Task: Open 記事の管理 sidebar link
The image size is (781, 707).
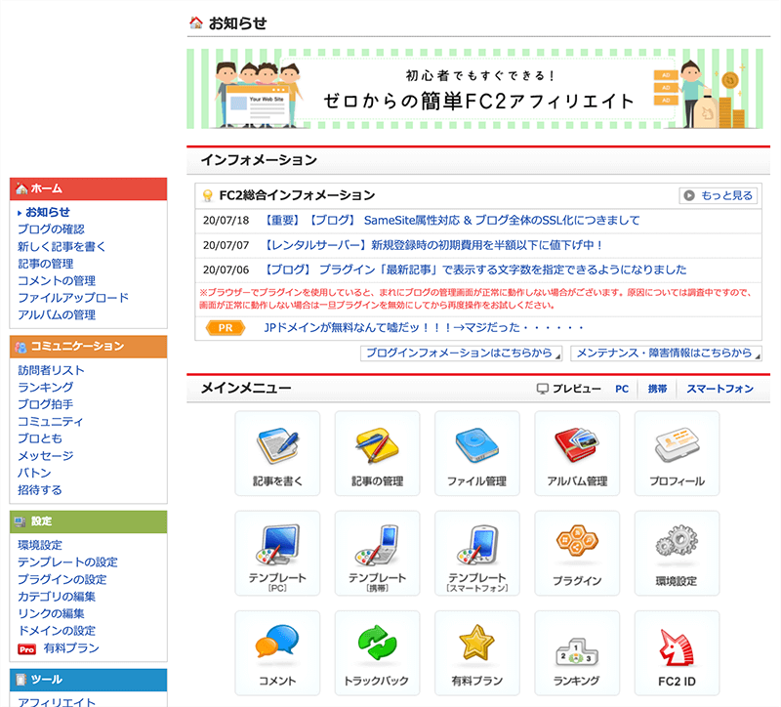Action: pos(45,264)
